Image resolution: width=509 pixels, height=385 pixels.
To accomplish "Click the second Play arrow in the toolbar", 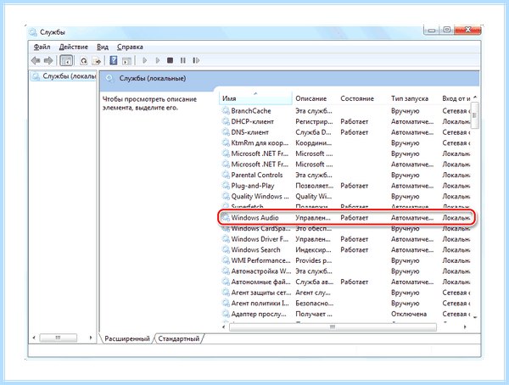I will coord(158,60).
